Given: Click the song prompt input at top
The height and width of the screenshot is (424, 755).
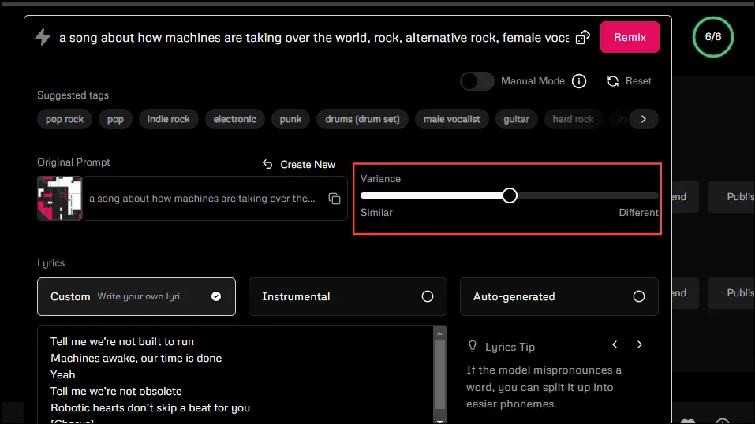Looking at the screenshot, I should pos(314,38).
